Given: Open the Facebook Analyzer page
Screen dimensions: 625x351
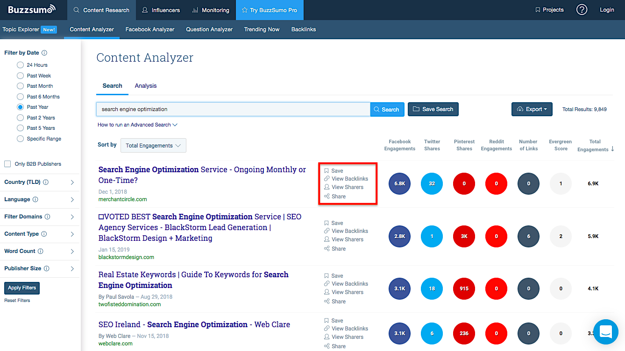Looking at the screenshot, I should point(150,29).
